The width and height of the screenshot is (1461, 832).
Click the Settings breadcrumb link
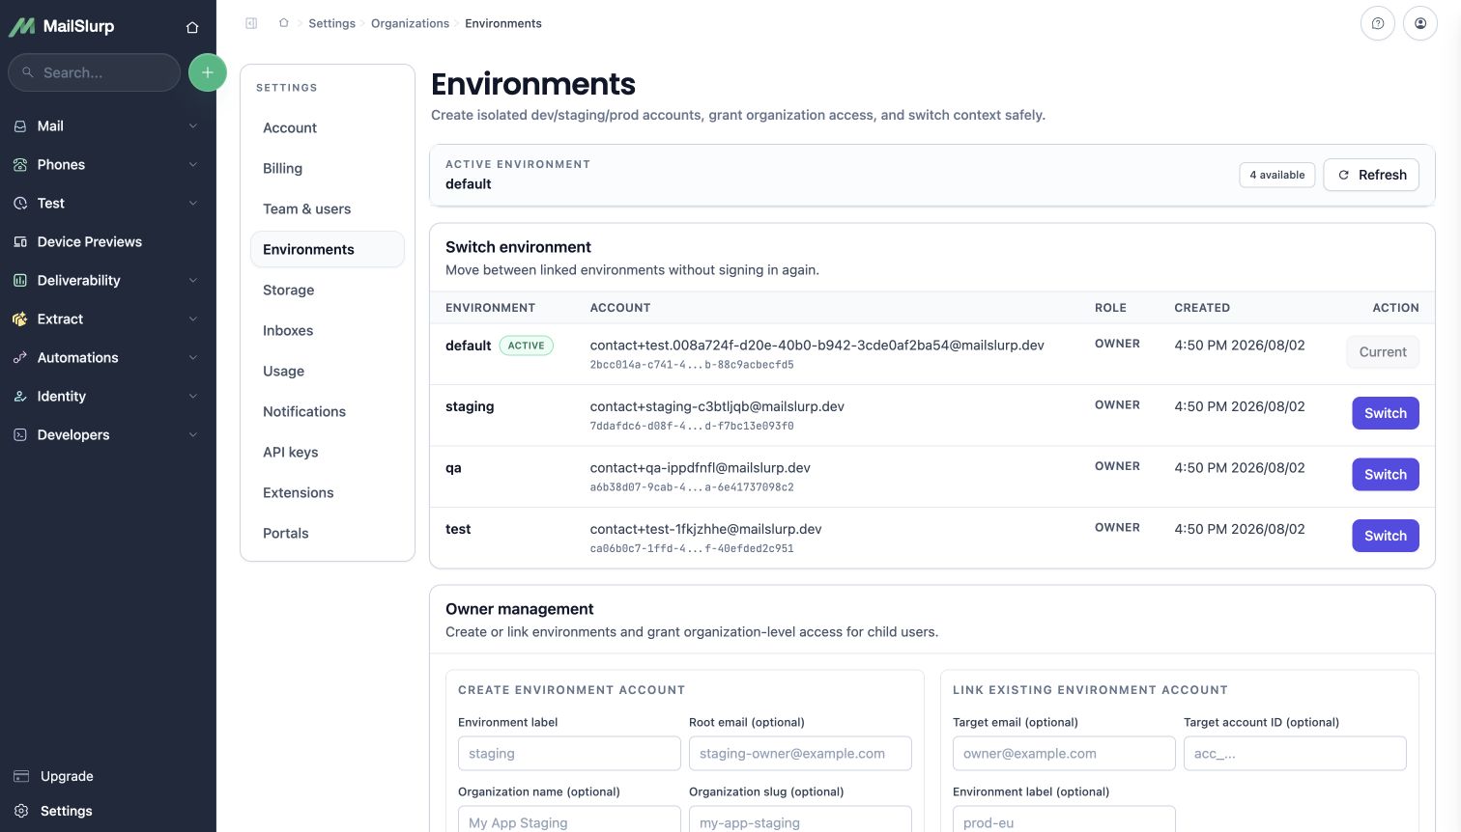(331, 23)
